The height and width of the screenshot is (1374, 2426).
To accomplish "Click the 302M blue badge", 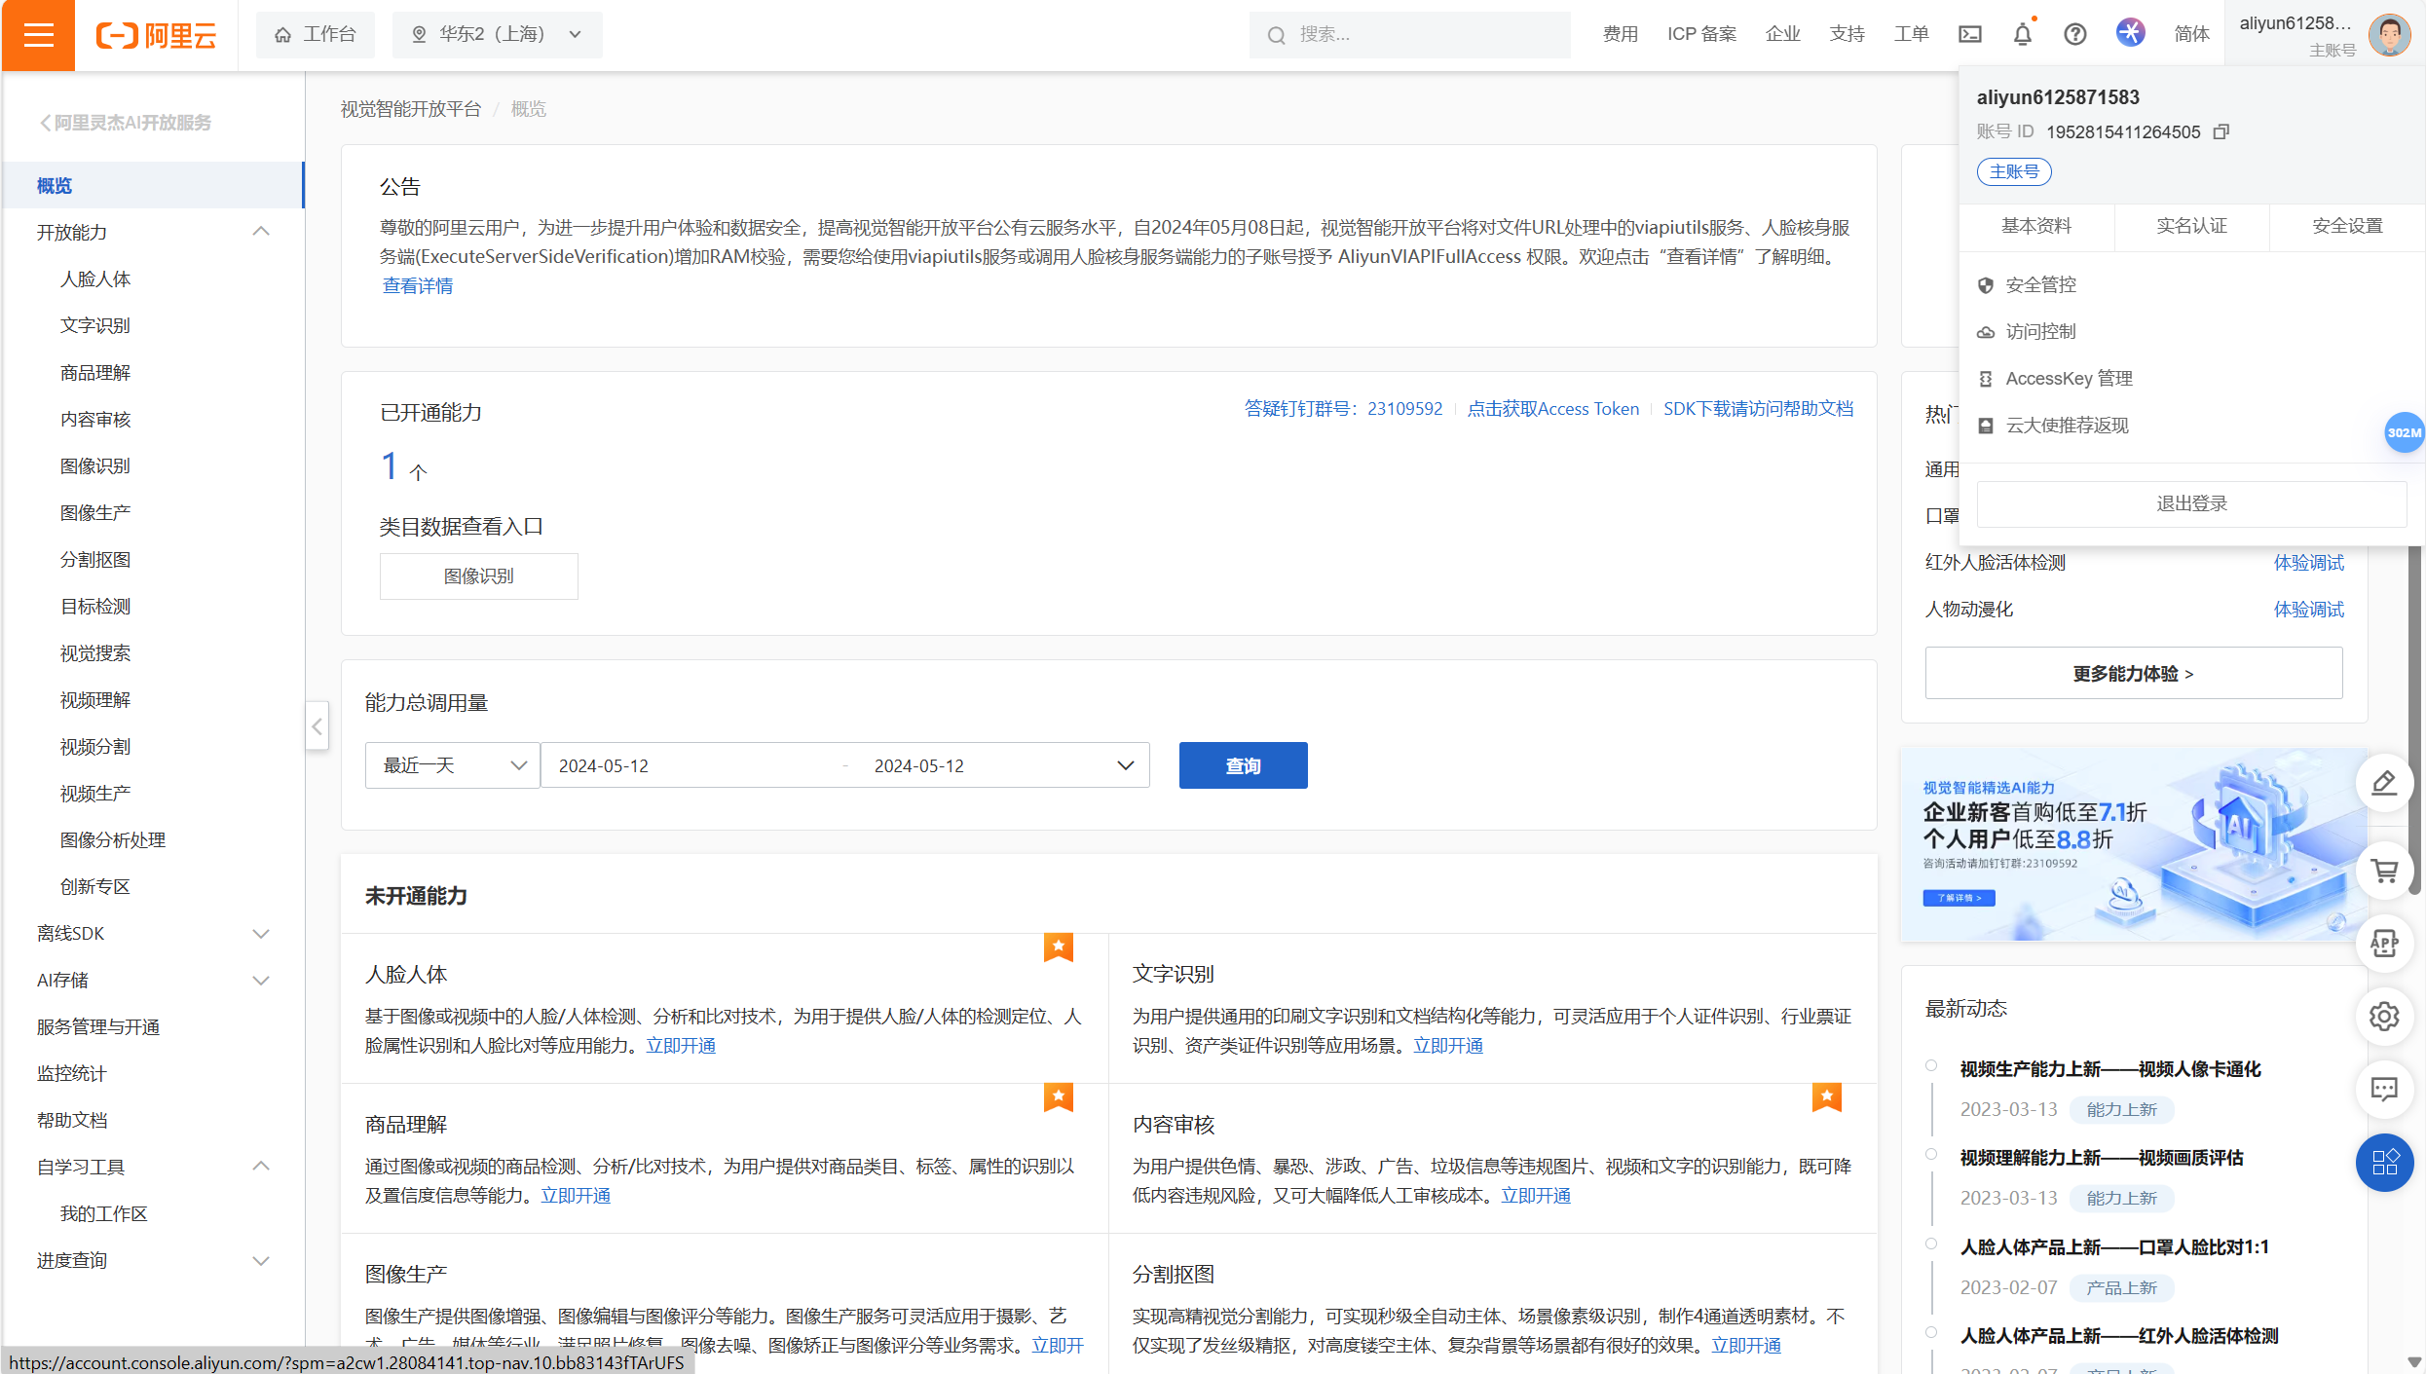I will [x=2404, y=432].
